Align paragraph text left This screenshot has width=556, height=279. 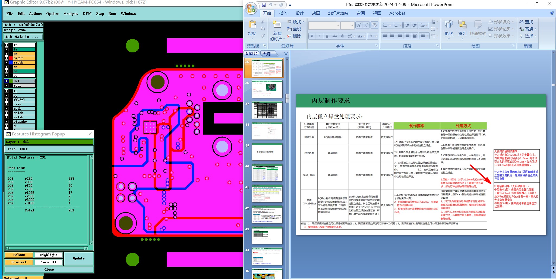point(385,36)
